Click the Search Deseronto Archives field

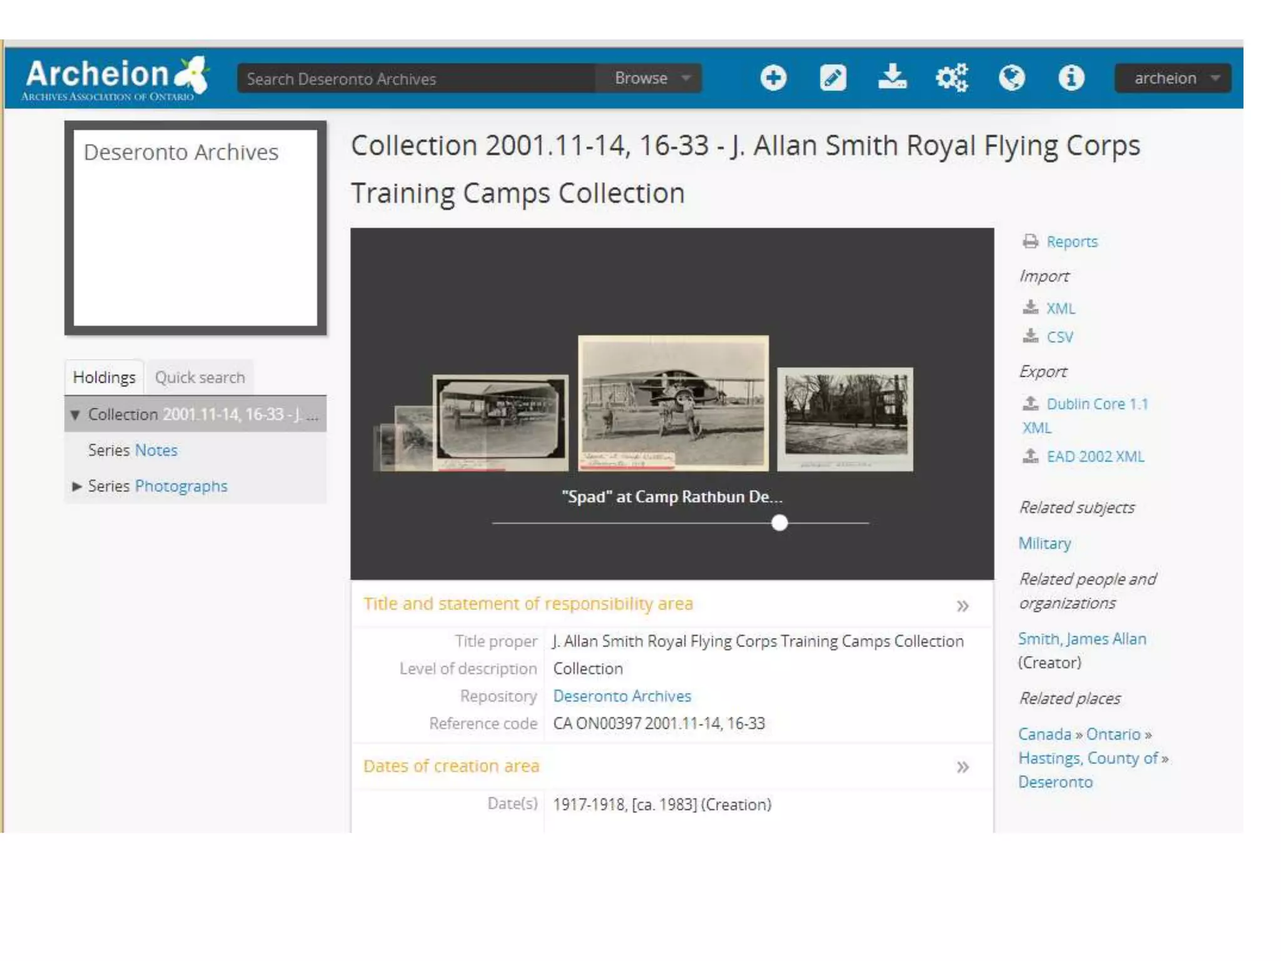(415, 79)
